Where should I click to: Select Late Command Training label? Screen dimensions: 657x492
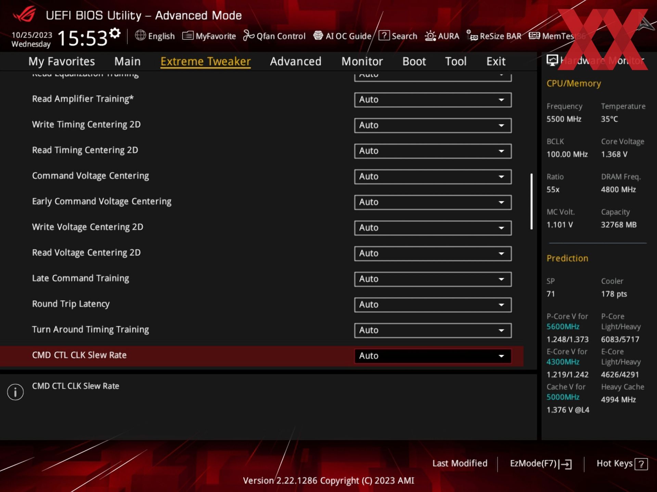80,278
